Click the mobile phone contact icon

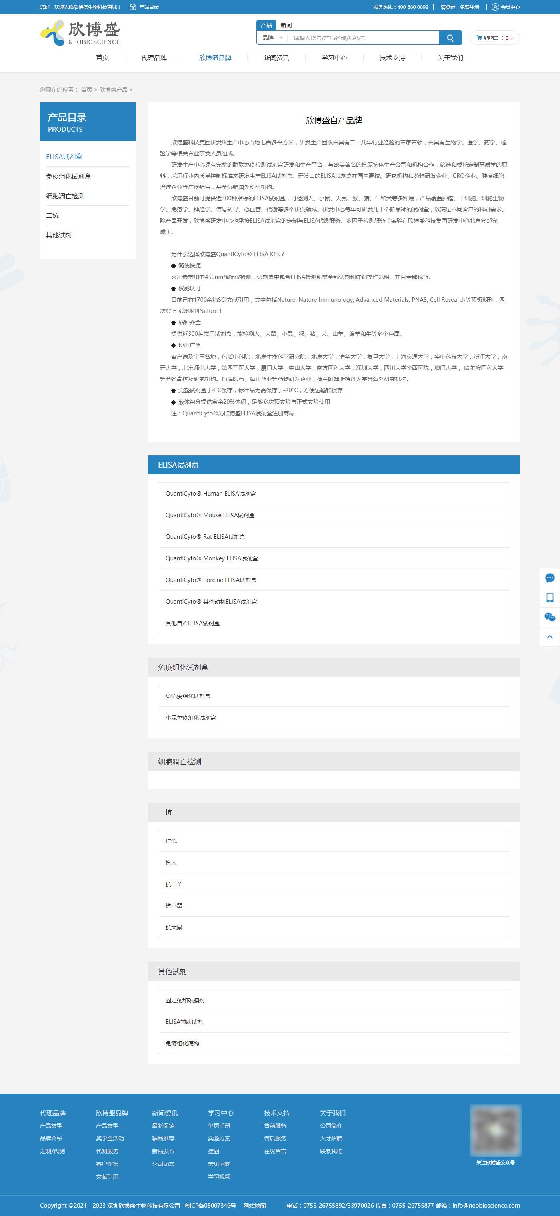[550, 598]
